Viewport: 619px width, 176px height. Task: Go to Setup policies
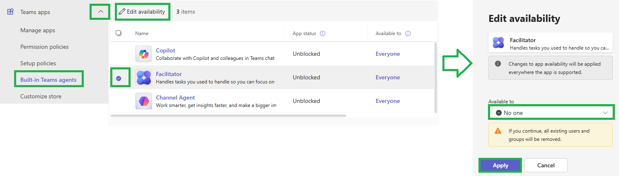pyautogui.click(x=38, y=63)
